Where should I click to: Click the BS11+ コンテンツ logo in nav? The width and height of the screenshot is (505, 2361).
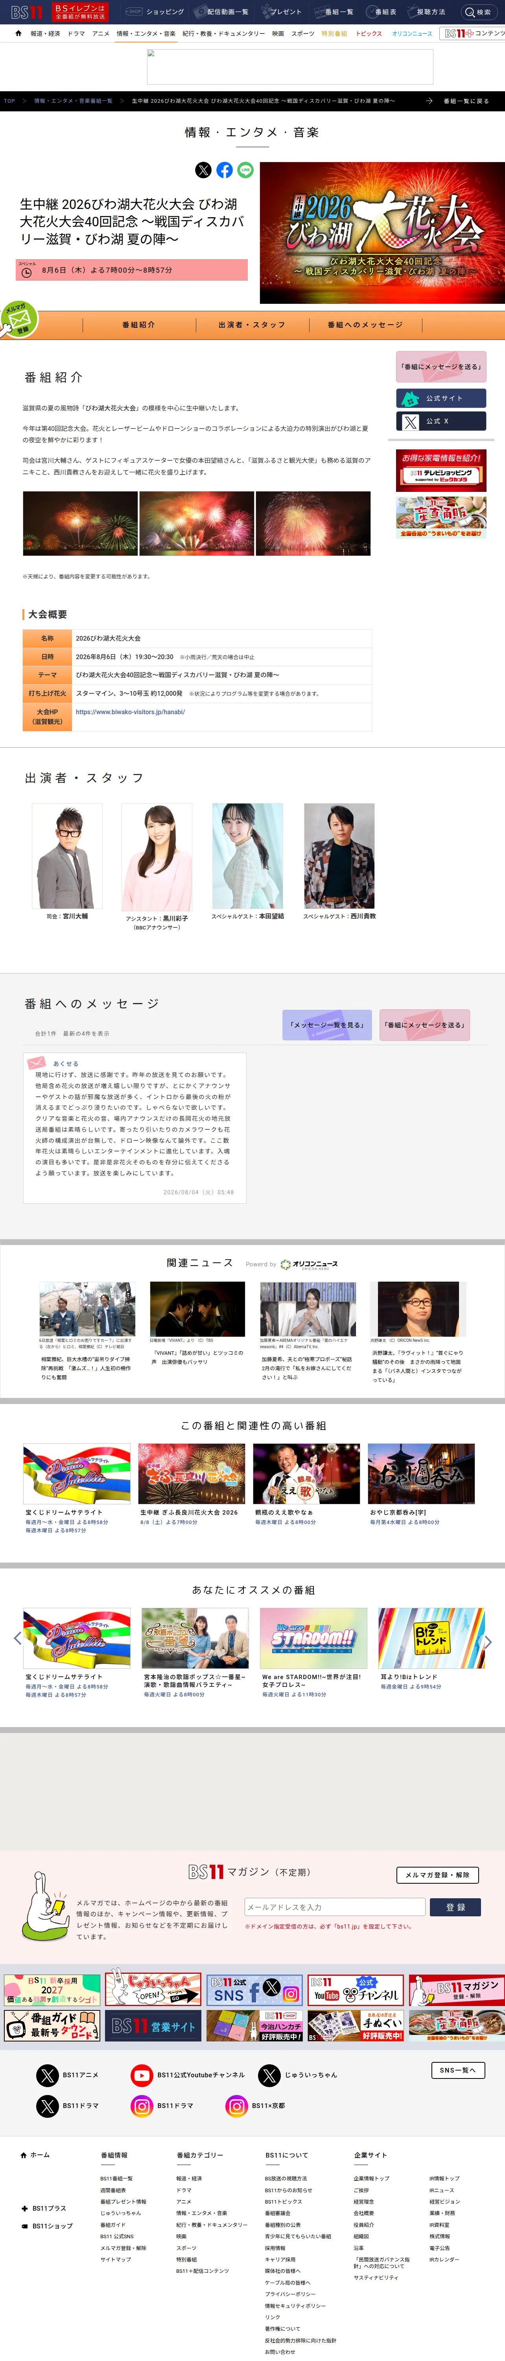473,33
